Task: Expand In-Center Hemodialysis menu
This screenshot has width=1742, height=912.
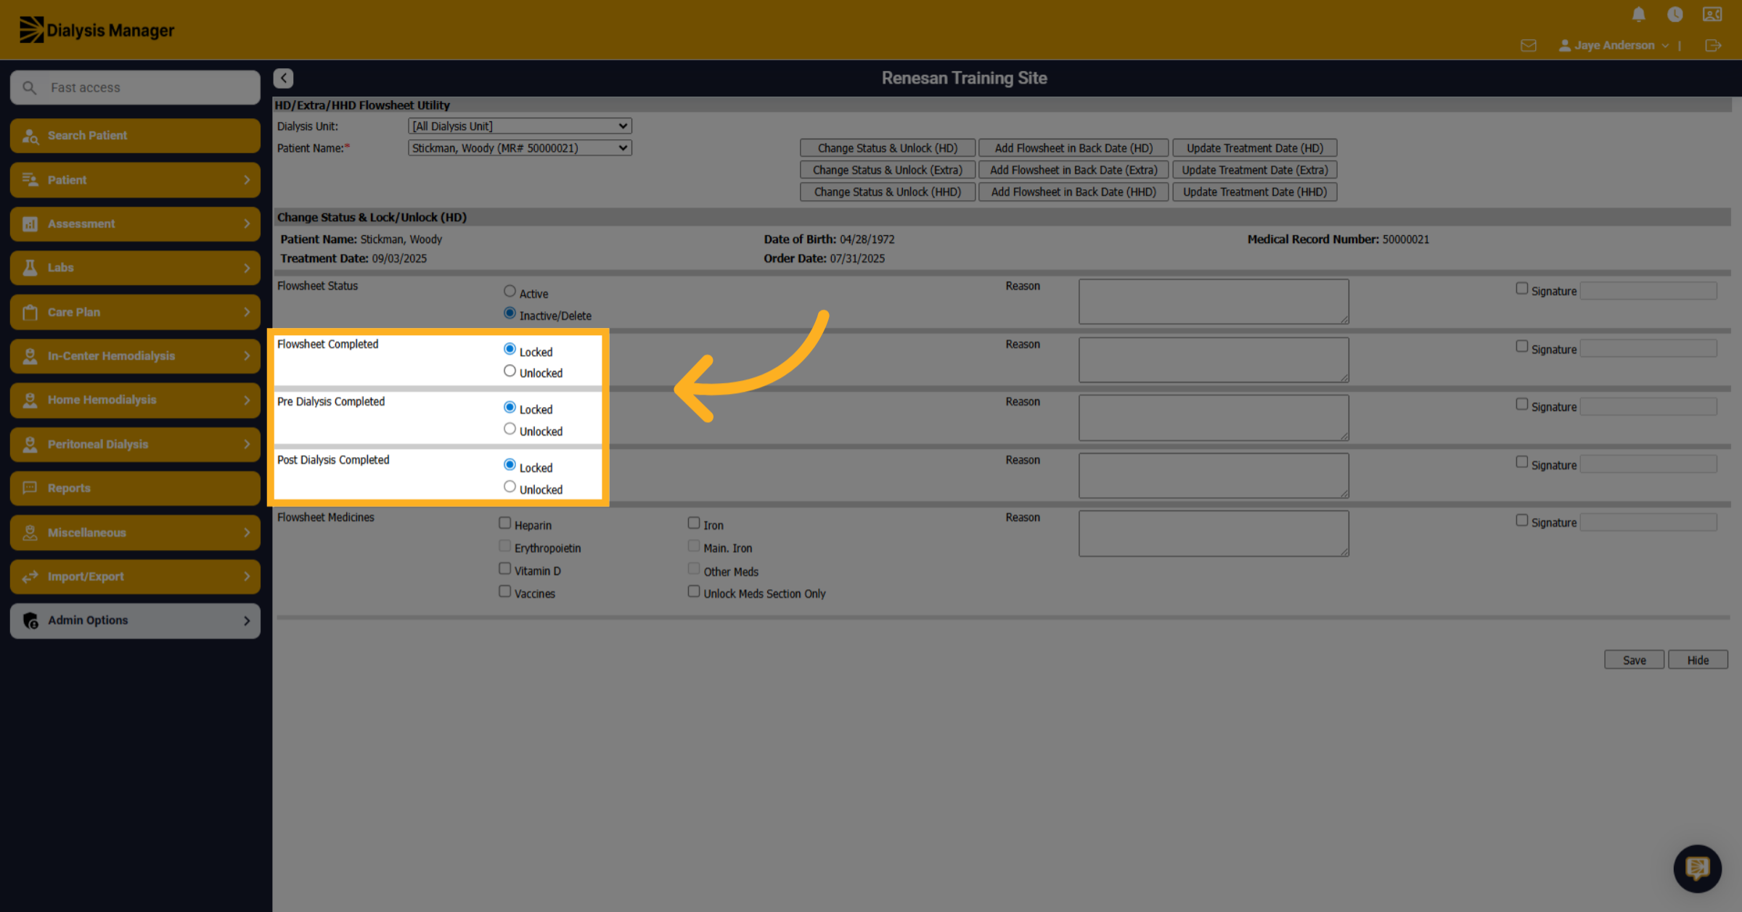Action: pyautogui.click(x=135, y=356)
